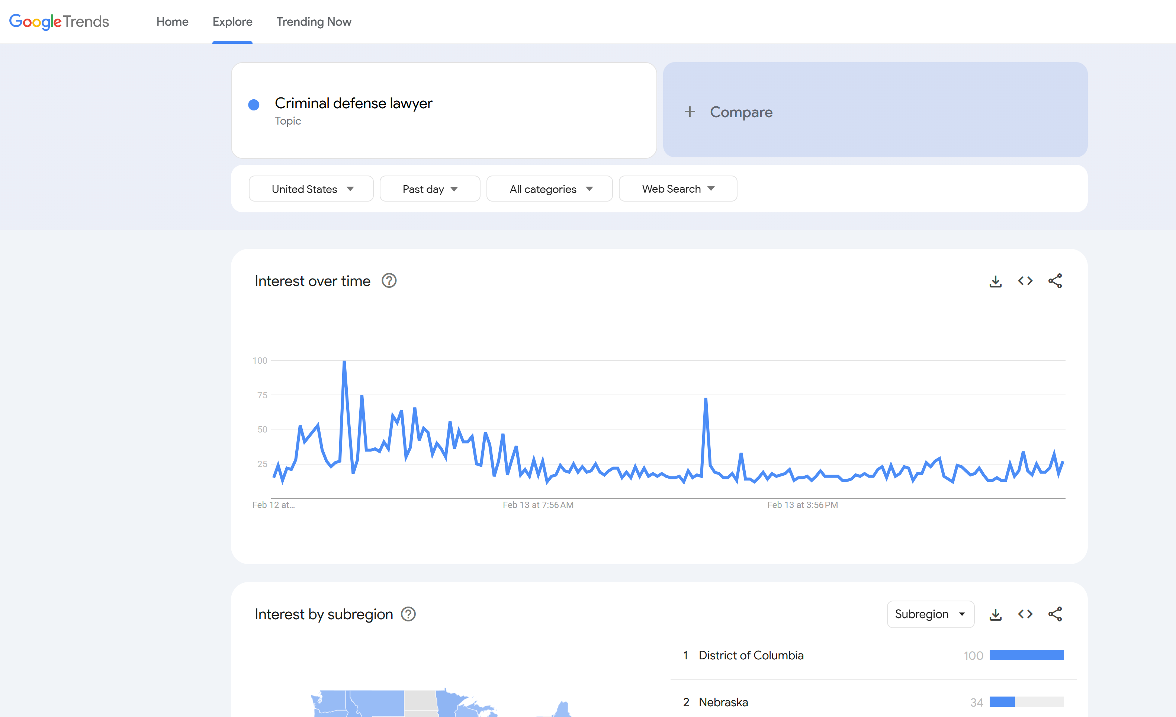Click the 34 value beside Nebraska
This screenshot has width=1176, height=717.
(x=977, y=702)
